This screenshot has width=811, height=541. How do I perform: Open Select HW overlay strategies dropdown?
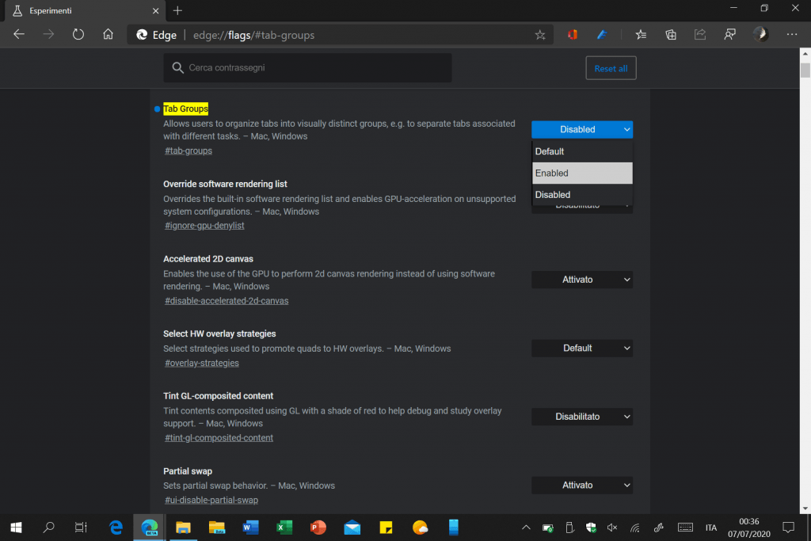coord(582,348)
